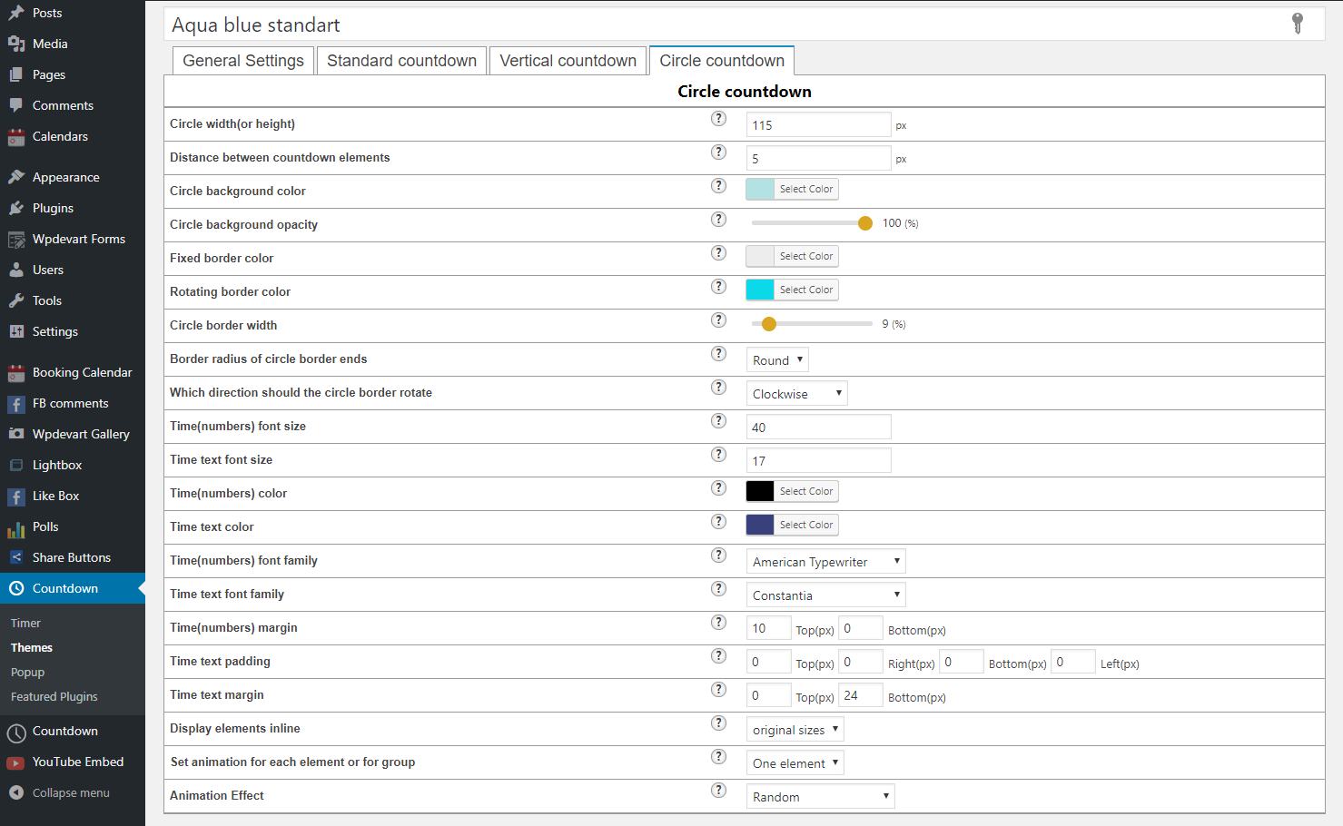
Task: Open the Clockwise rotation direction dropdown
Action: (796, 393)
